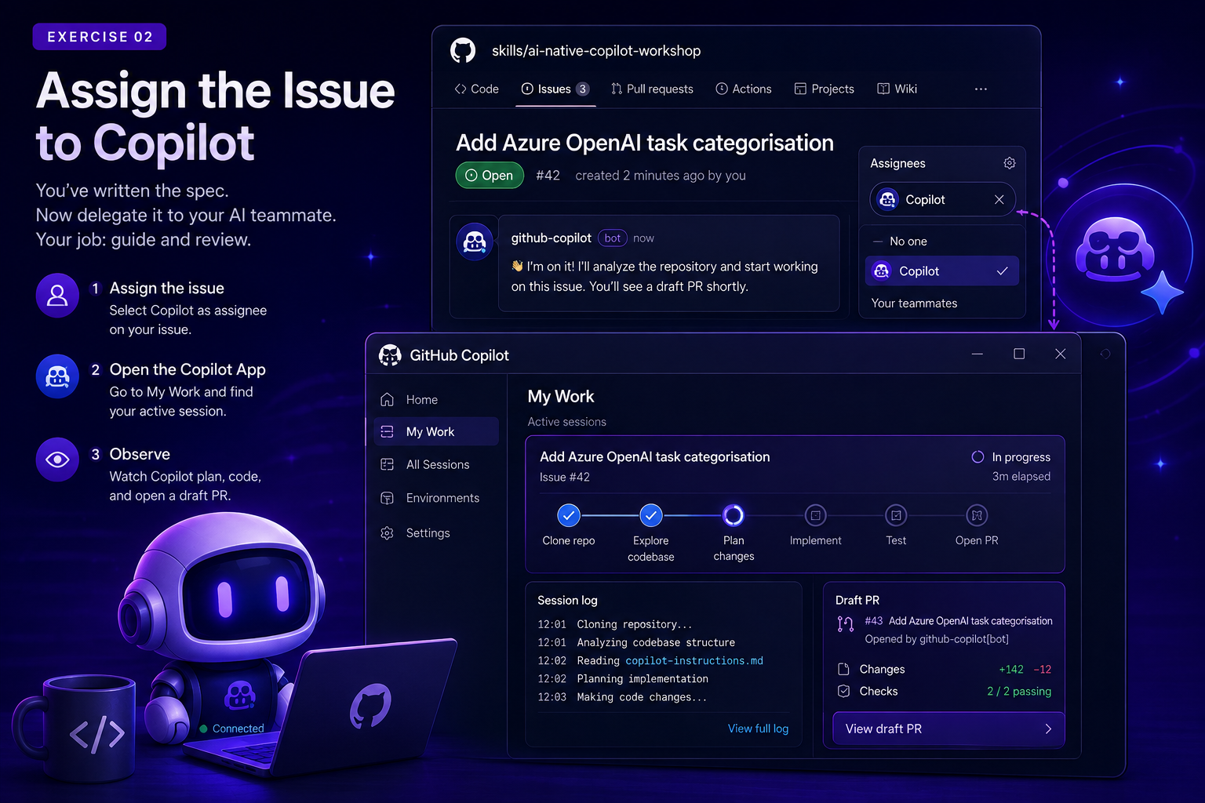
Task: Open Settings in the Copilot app sidebar
Action: (x=435, y=533)
